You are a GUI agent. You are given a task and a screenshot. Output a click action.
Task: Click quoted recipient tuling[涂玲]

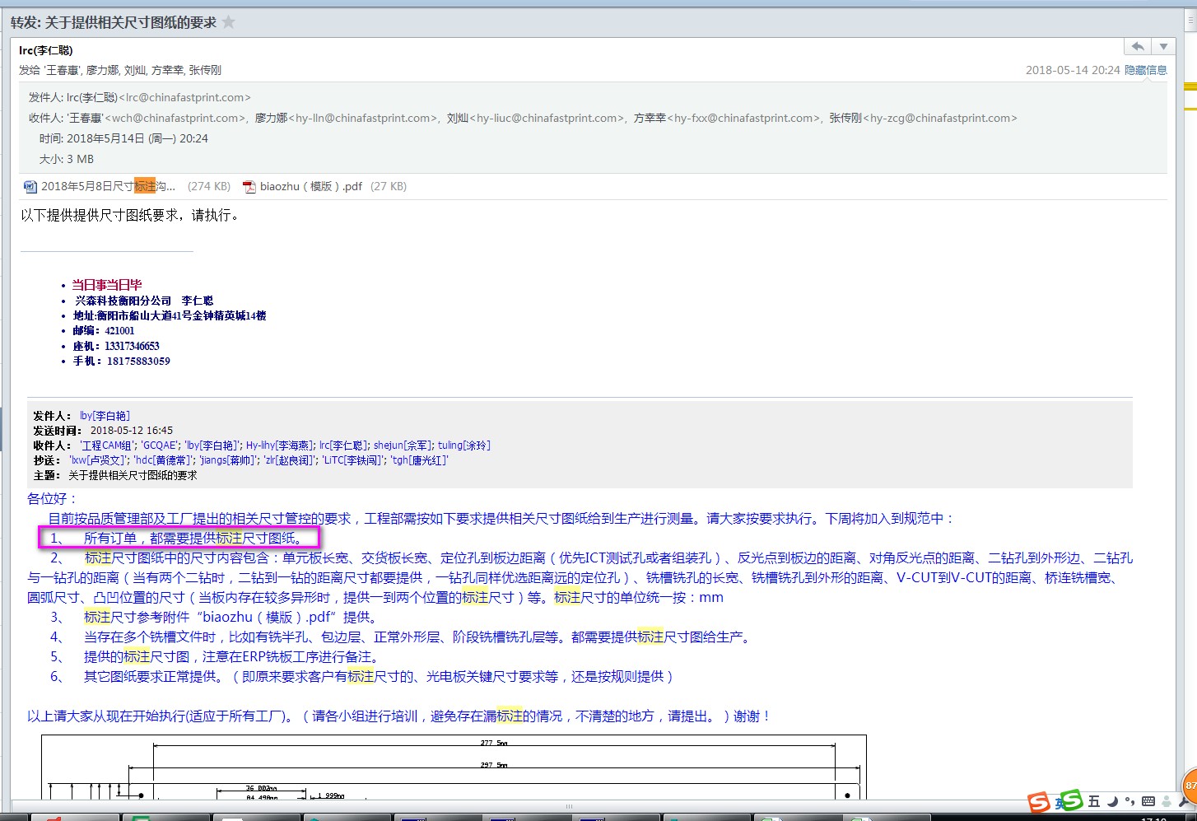tap(463, 445)
